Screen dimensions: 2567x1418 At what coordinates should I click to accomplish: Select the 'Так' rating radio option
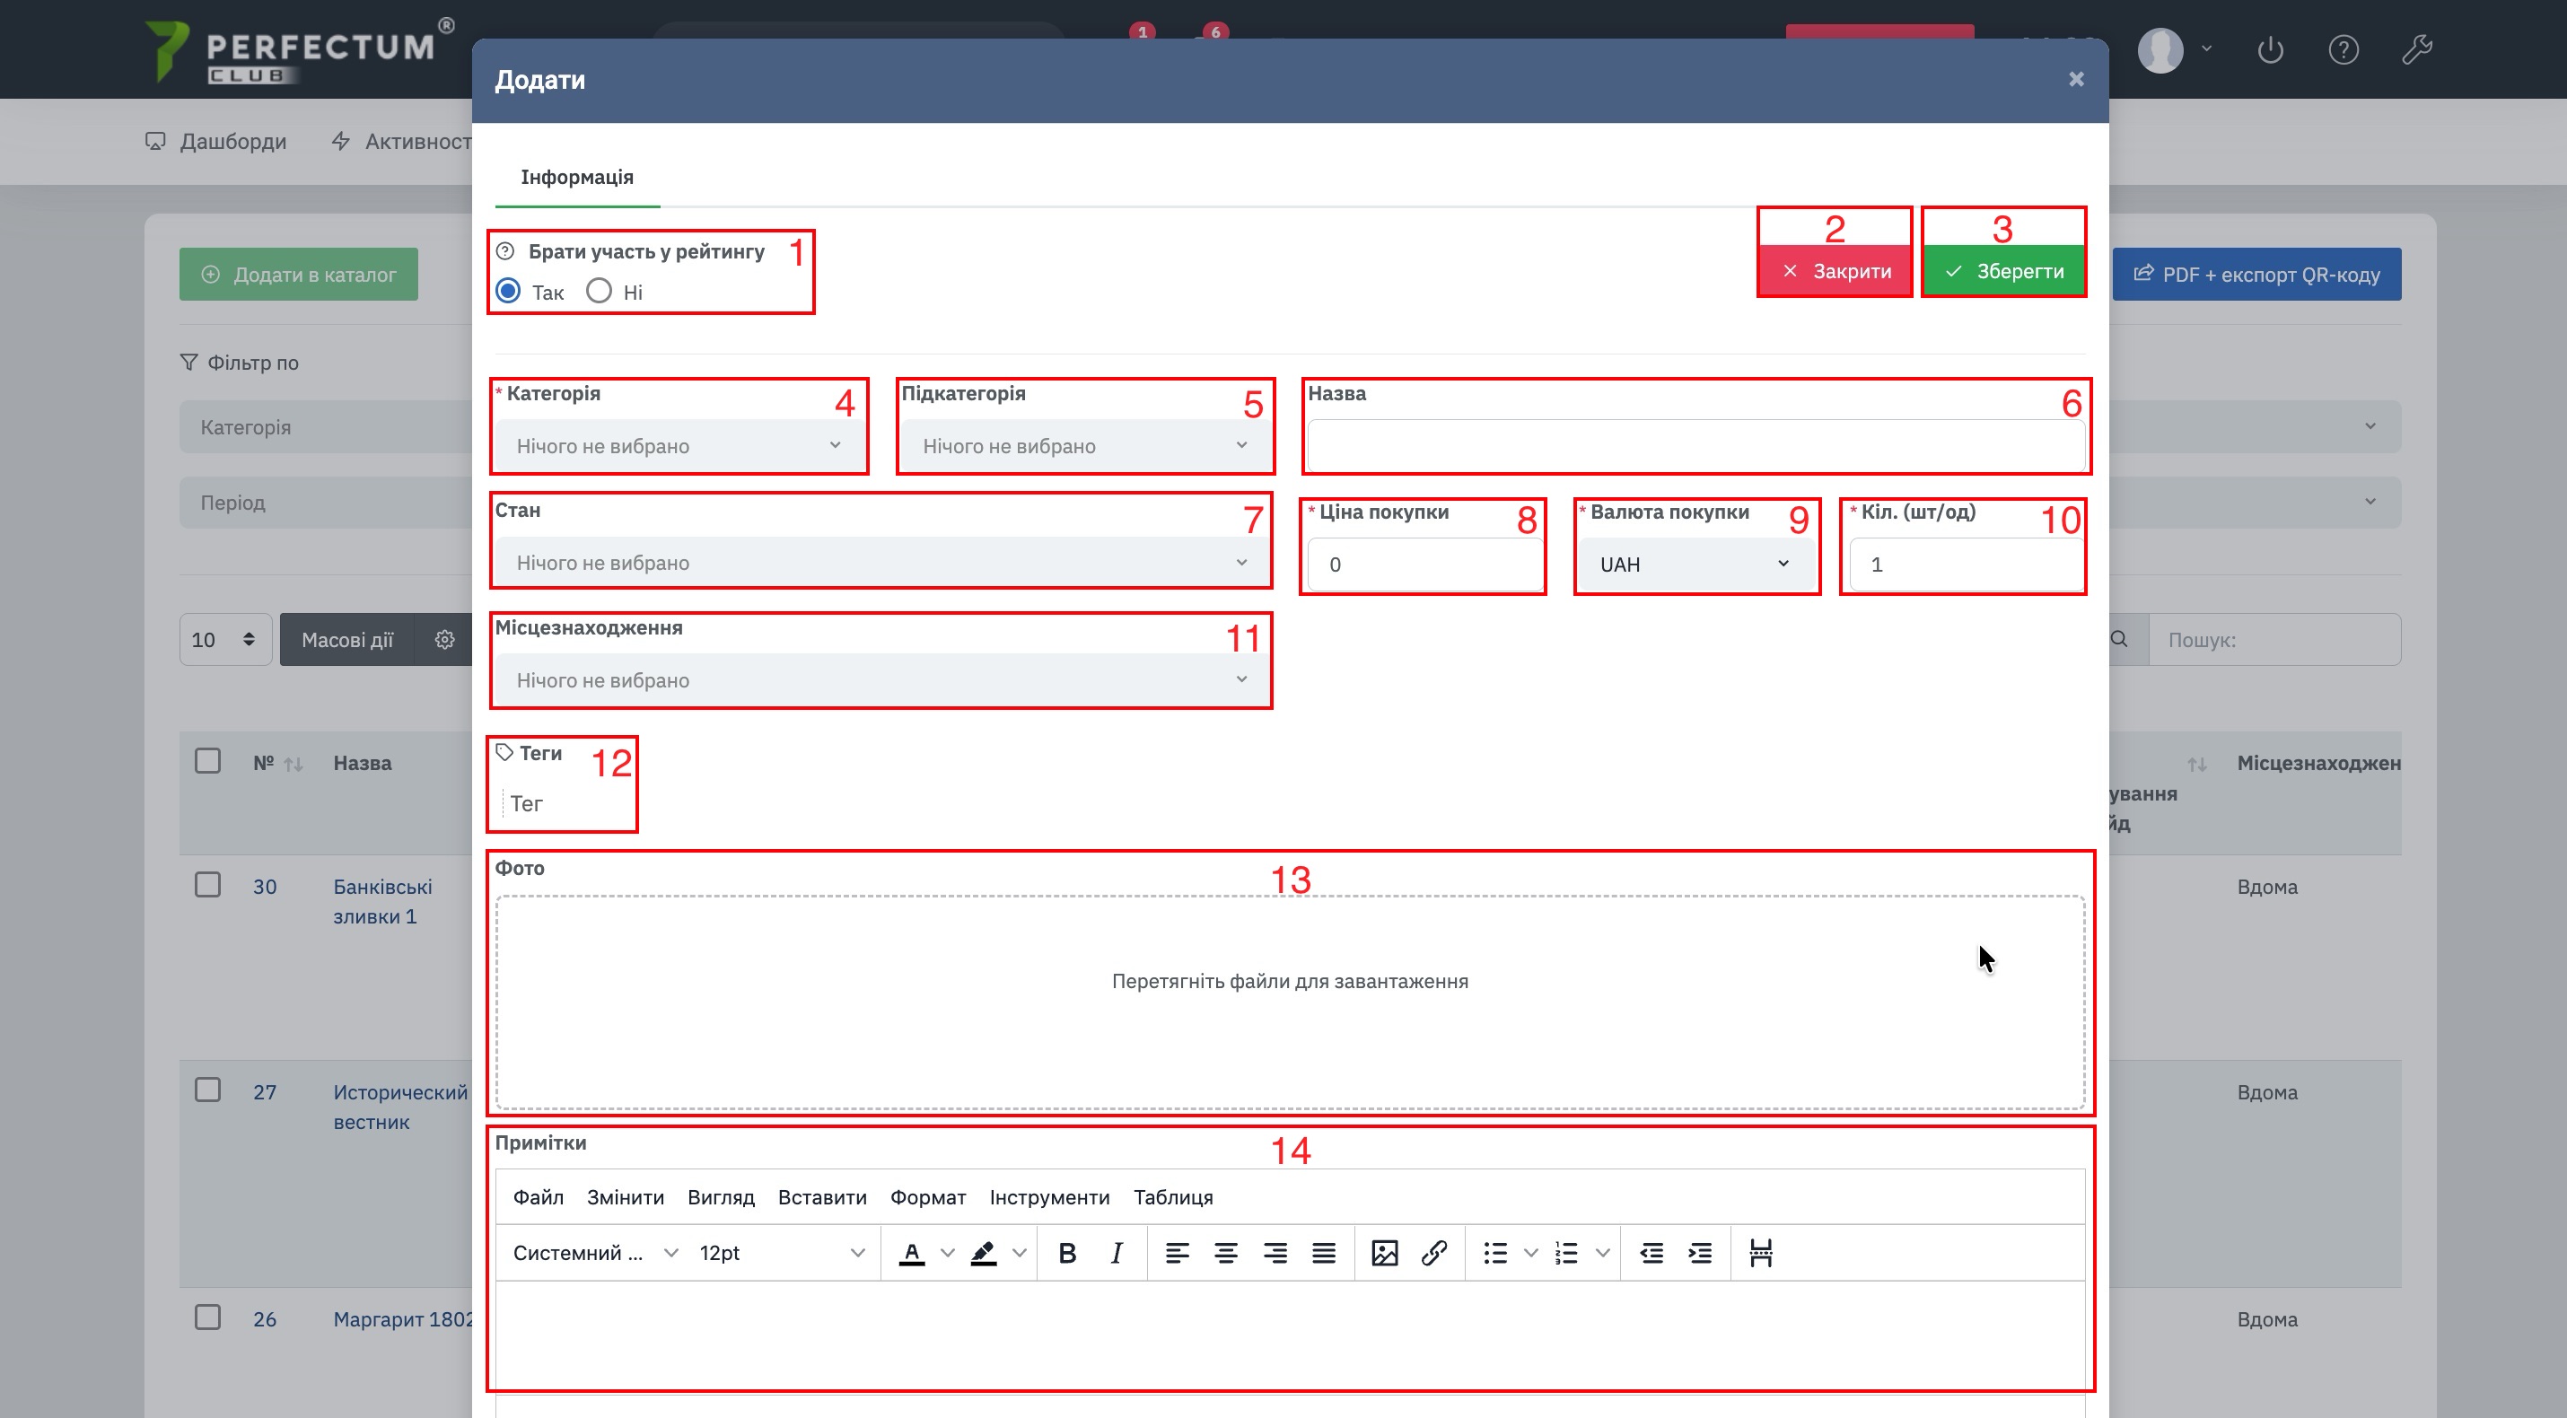(508, 291)
